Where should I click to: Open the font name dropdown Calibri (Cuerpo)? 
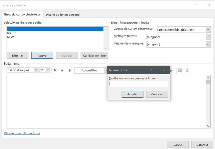pos(36,70)
